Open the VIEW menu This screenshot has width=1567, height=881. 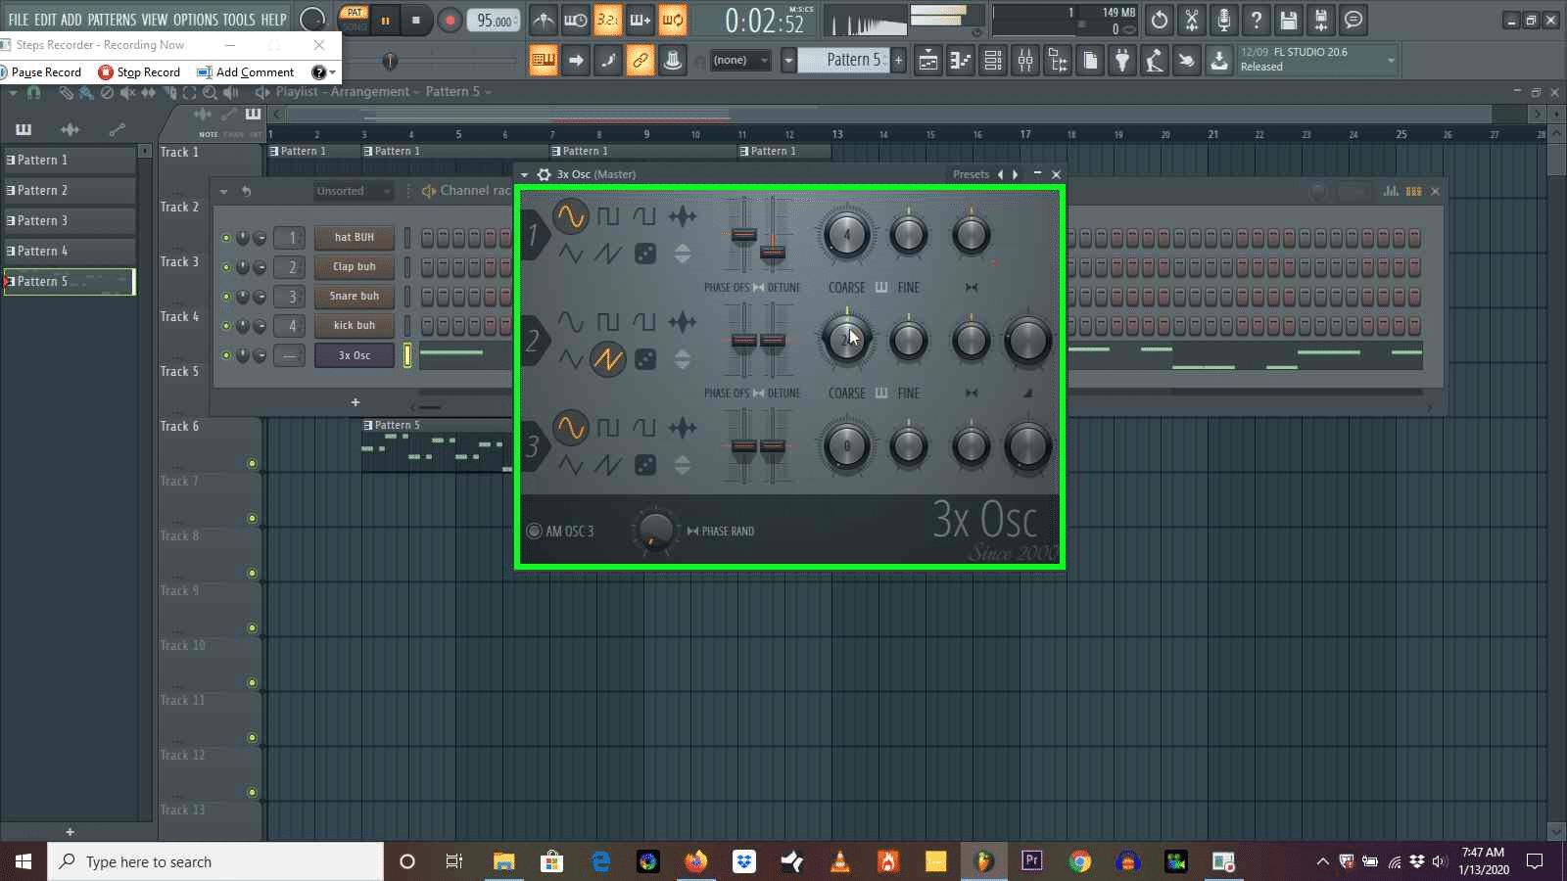coord(155,20)
